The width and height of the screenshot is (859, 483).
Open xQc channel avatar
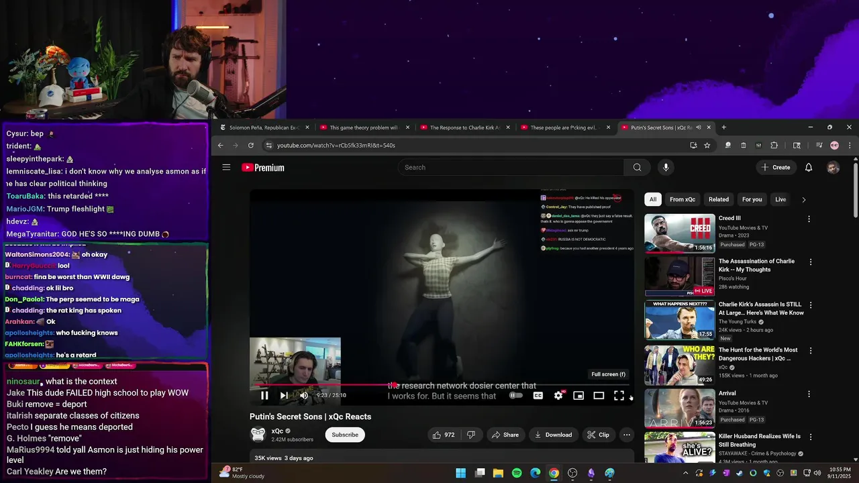click(x=258, y=435)
